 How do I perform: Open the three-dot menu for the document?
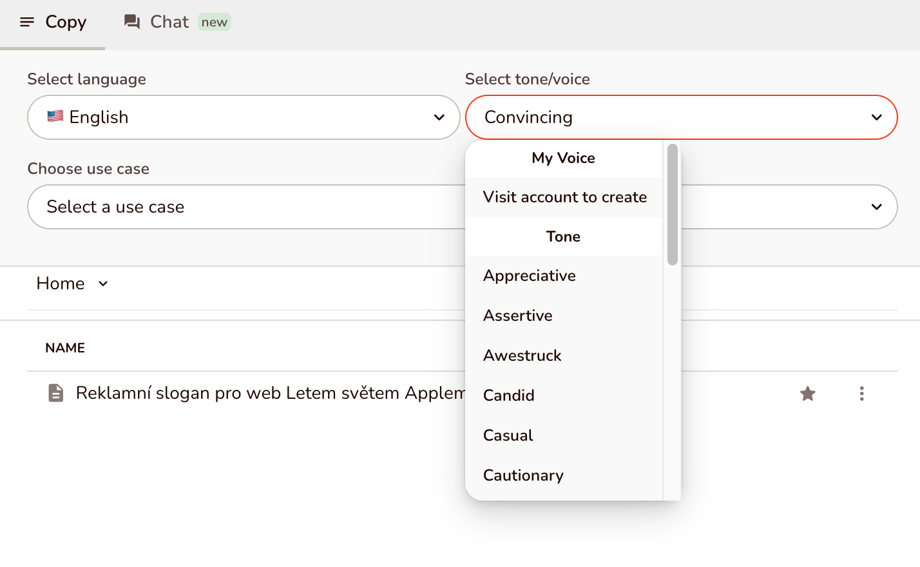(861, 394)
